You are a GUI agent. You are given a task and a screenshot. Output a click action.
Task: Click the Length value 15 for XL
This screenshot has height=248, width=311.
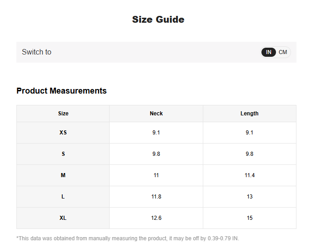tap(249, 218)
